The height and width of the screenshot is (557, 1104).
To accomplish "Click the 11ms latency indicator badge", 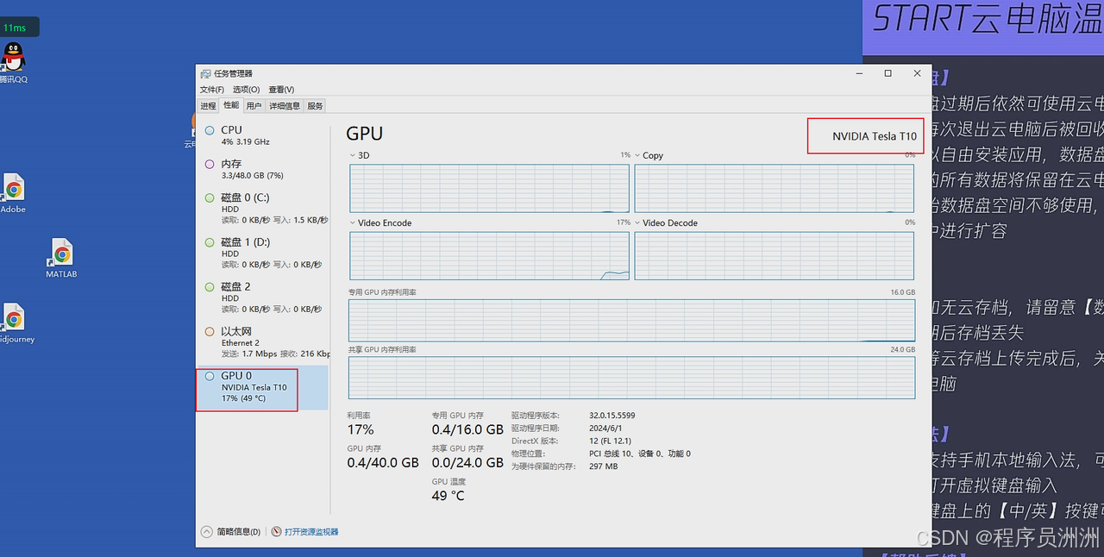I will pos(17,28).
